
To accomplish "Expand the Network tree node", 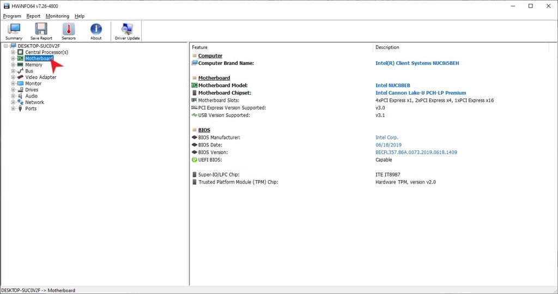I will (x=13, y=102).
